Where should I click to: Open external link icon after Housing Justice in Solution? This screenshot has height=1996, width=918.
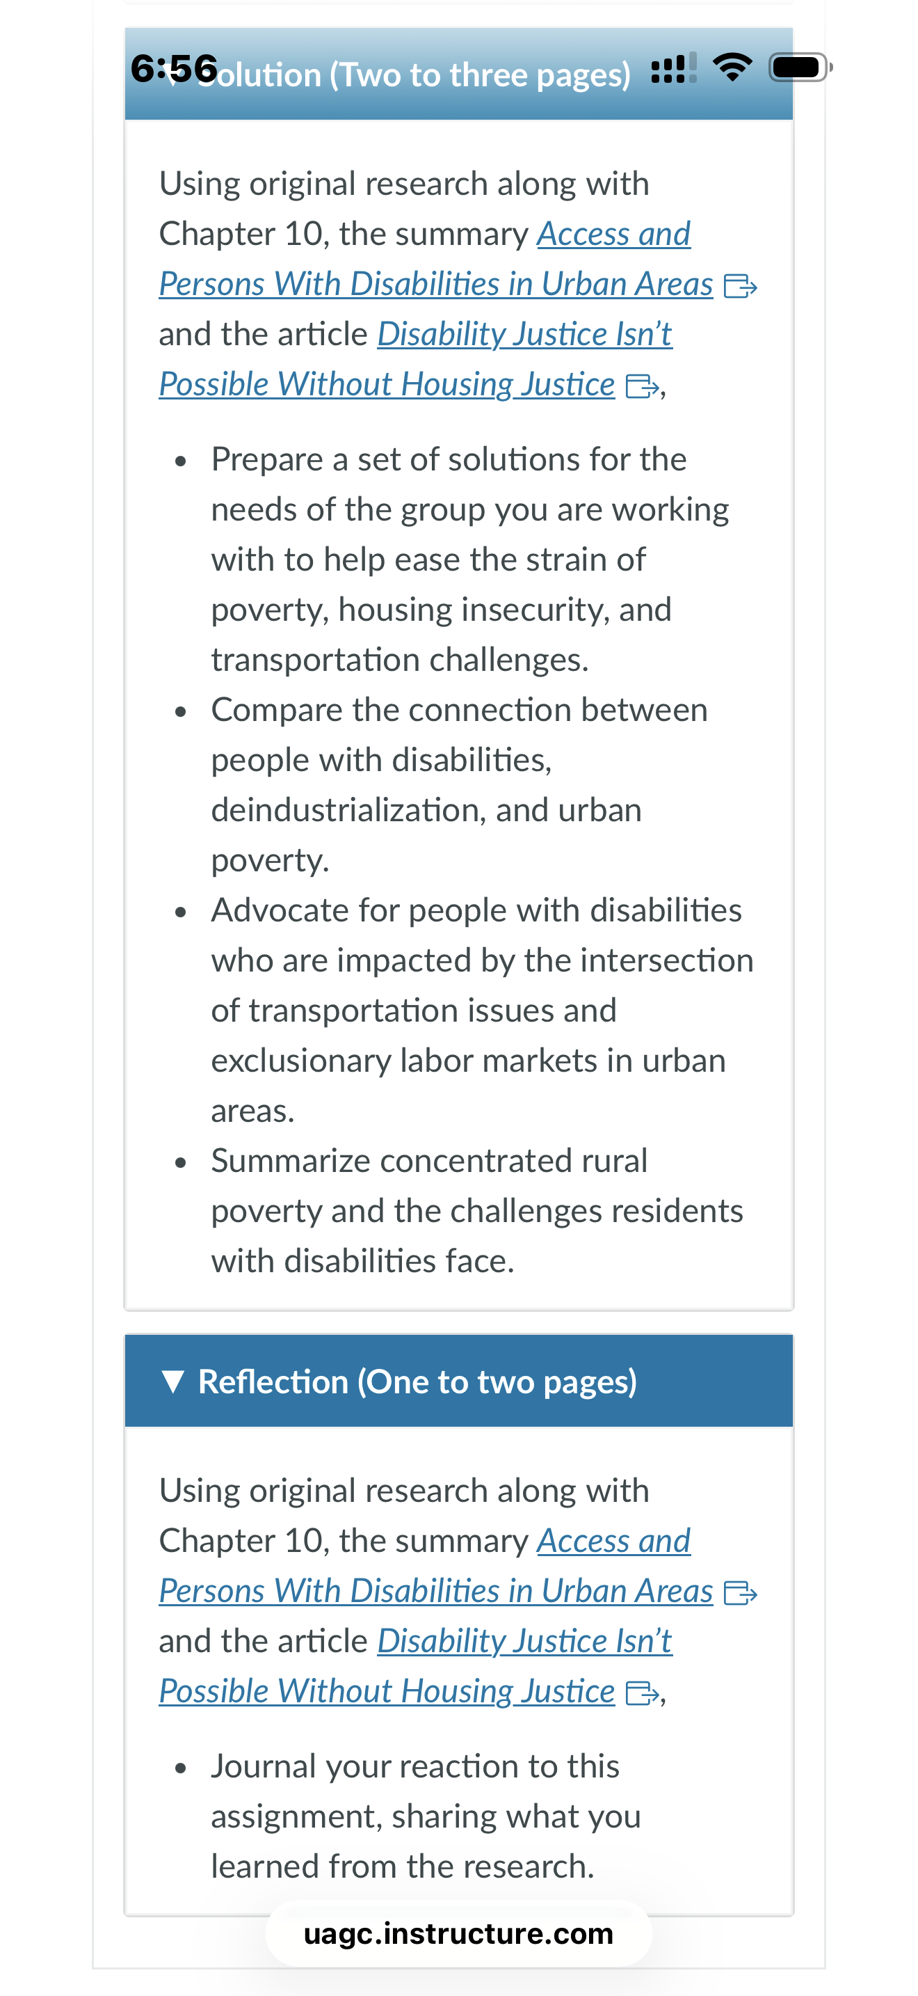(x=643, y=386)
